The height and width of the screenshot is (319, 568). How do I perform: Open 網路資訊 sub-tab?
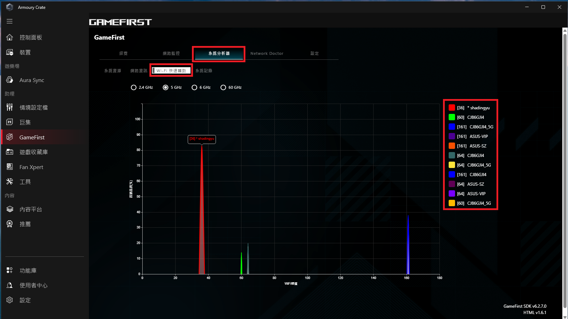pos(138,71)
